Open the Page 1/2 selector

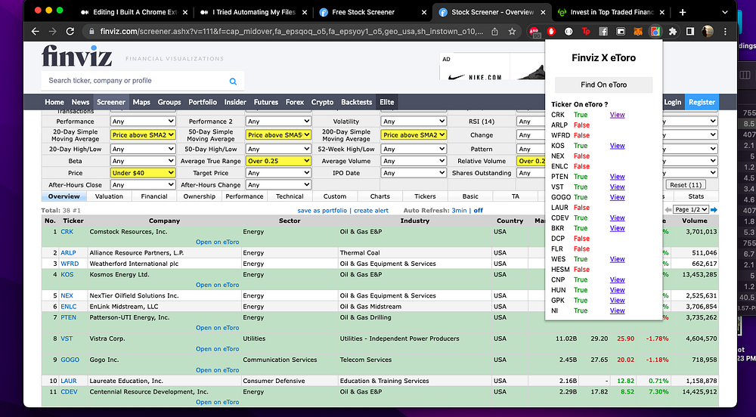690,209
